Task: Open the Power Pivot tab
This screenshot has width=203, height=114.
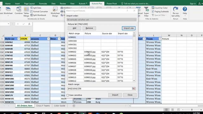Action: click(112, 3)
